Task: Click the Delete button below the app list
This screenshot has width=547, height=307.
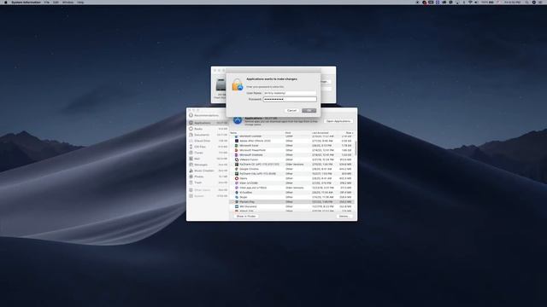Action: pos(344,216)
